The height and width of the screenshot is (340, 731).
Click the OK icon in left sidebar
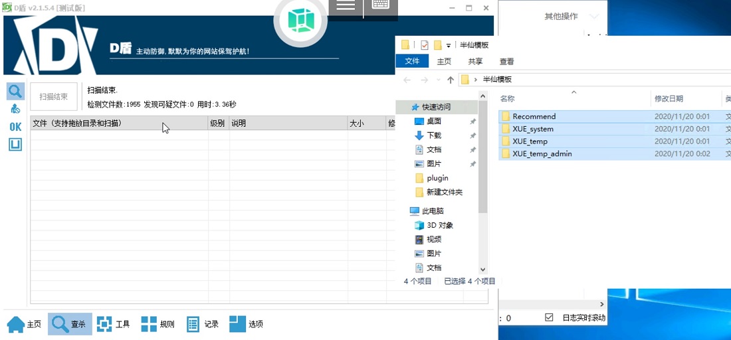pyautogui.click(x=15, y=127)
